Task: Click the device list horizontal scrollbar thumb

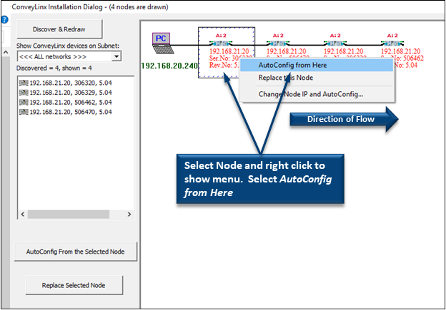Action: [69, 214]
